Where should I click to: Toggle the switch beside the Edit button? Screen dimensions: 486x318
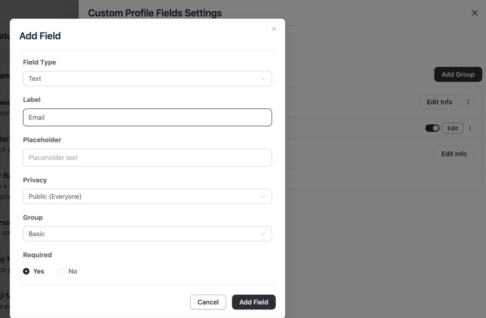pyautogui.click(x=432, y=128)
